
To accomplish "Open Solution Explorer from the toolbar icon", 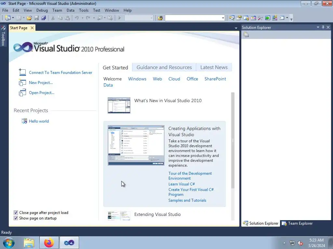I will 232,18.
